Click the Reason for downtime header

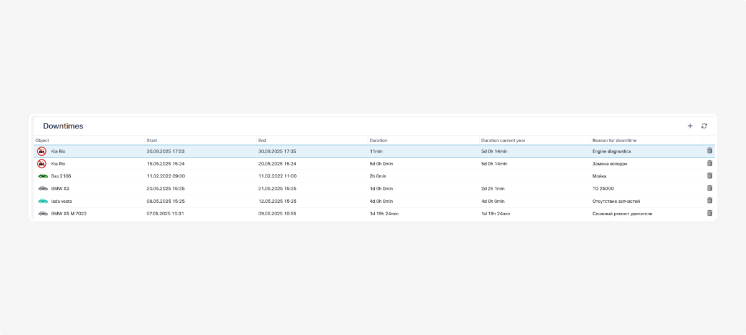(614, 140)
